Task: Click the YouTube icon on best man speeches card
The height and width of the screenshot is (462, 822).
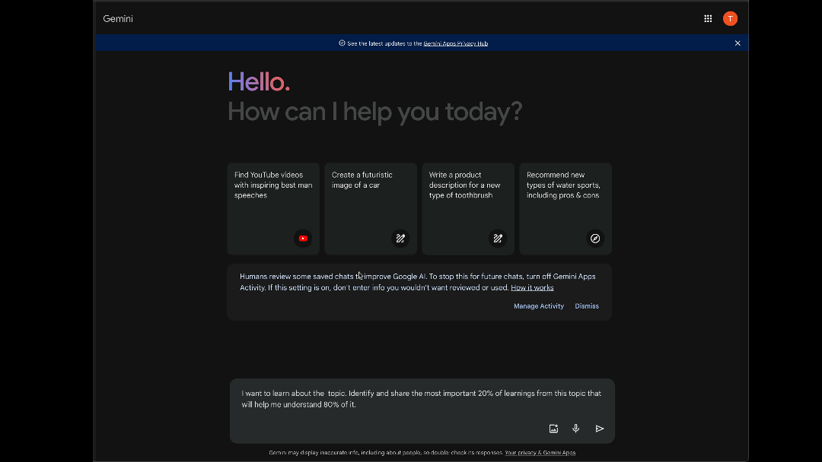Action: (302, 239)
